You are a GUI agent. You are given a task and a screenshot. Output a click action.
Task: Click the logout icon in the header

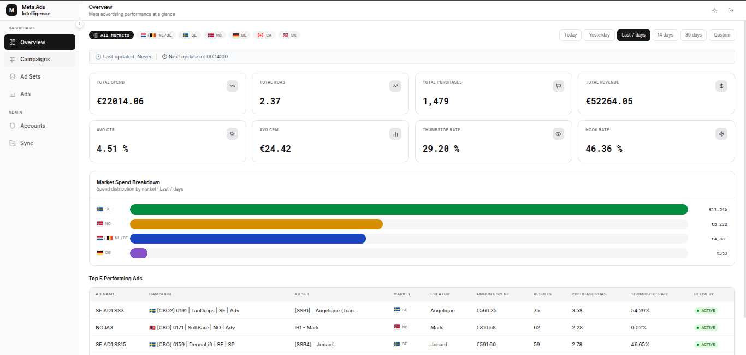[x=731, y=10]
